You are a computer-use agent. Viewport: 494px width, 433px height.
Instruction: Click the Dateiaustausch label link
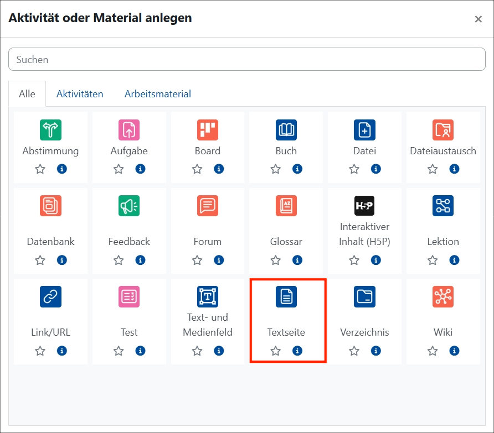pyautogui.click(x=443, y=151)
